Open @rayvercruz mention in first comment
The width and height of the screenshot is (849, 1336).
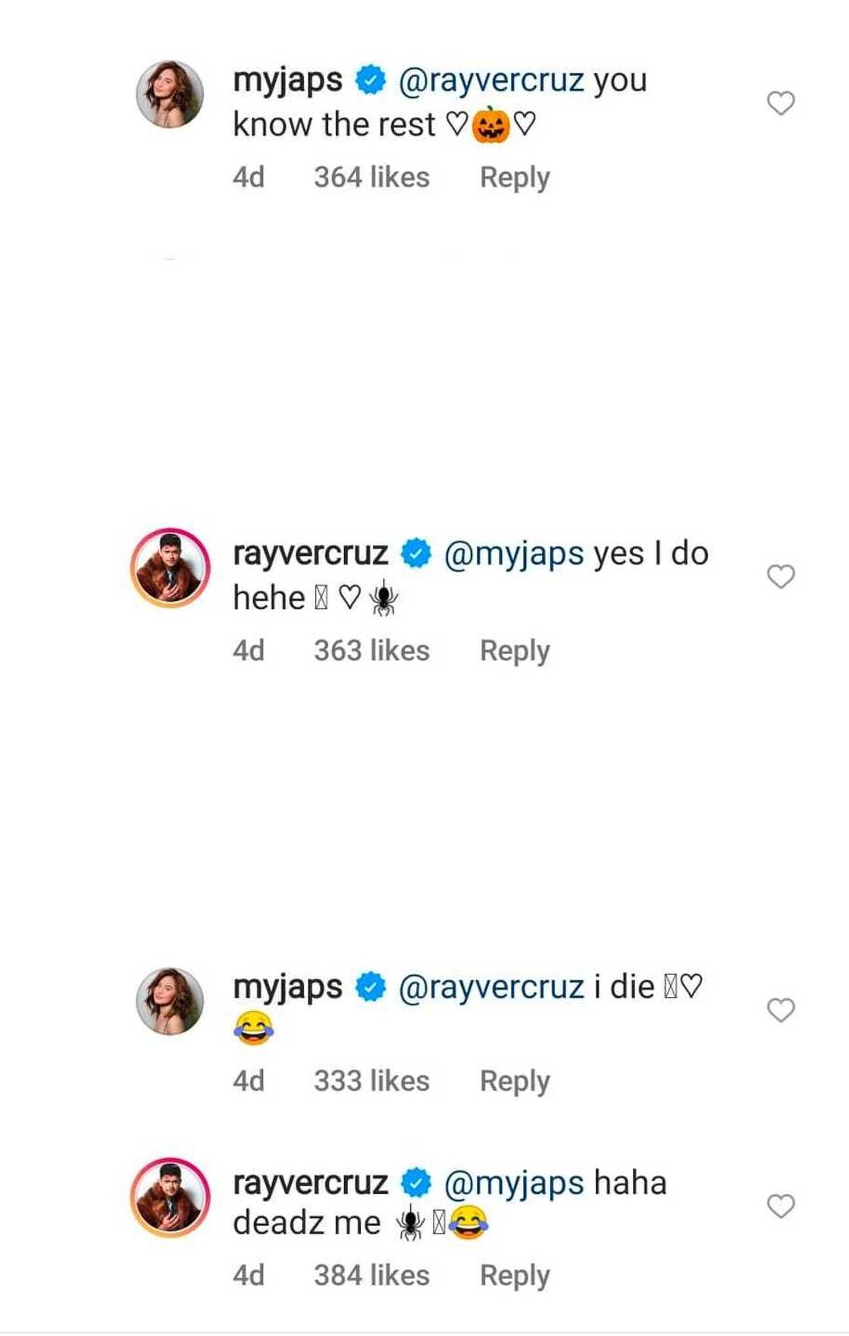coord(491,80)
